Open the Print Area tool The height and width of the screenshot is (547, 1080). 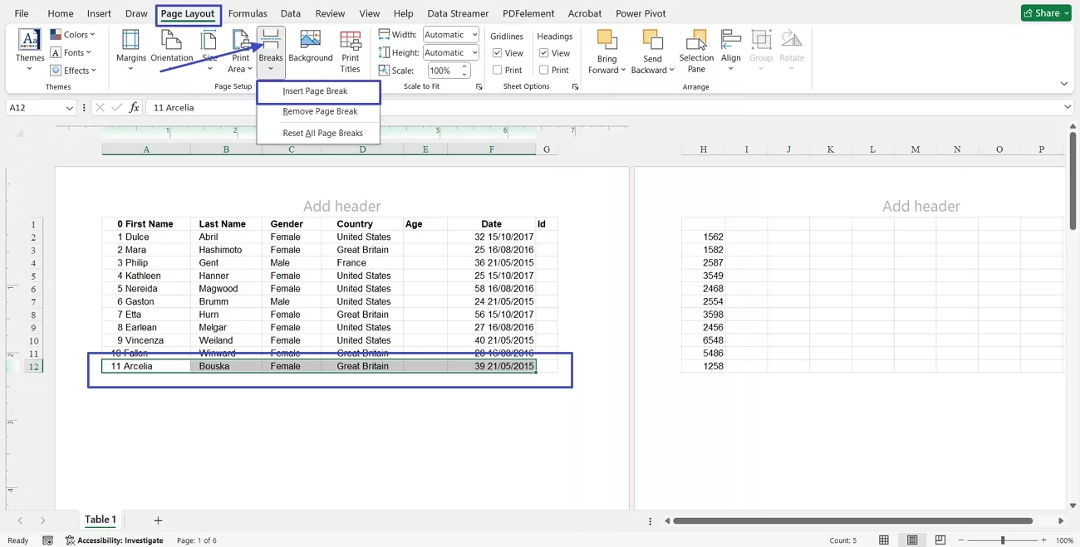coord(240,50)
